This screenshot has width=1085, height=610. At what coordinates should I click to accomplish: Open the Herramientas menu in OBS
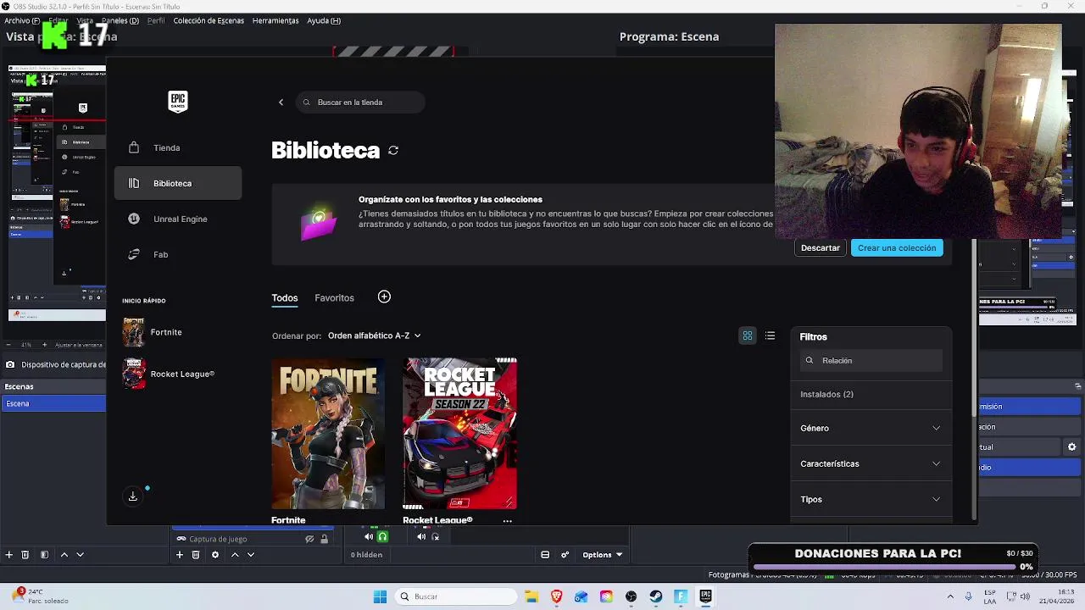coord(275,20)
